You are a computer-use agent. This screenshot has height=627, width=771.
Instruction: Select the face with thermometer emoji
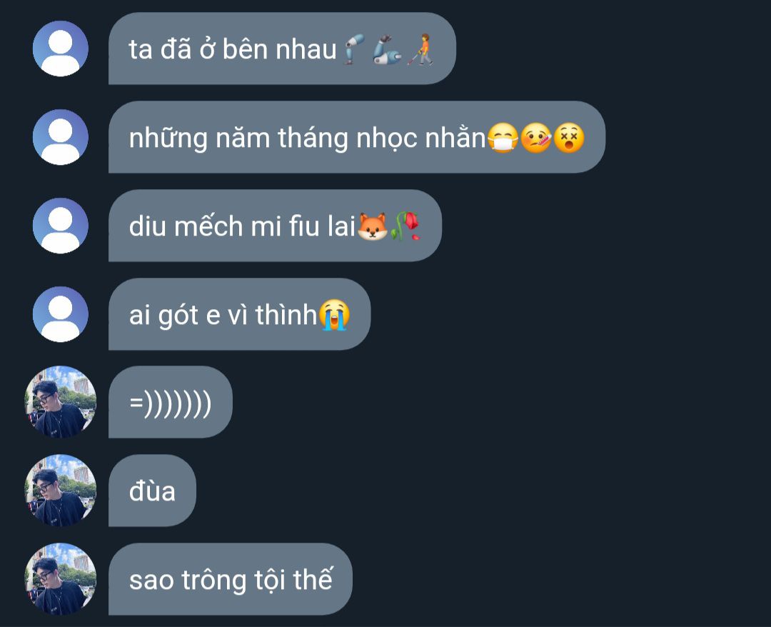click(536, 138)
